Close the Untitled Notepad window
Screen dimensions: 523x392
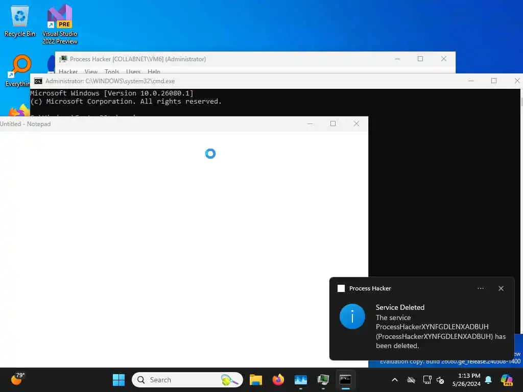[x=356, y=124]
